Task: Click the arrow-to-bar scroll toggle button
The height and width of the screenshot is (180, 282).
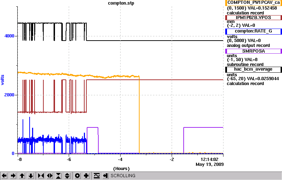Action: tap(105, 175)
